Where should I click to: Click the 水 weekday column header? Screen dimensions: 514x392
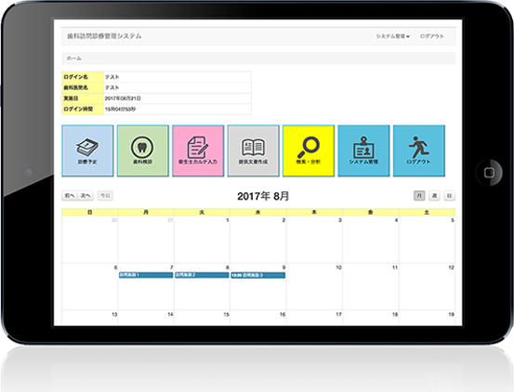pyautogui.click(x=258, y=212)
